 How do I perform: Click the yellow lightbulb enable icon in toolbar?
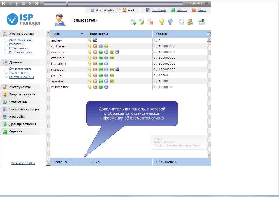(162, 22)
